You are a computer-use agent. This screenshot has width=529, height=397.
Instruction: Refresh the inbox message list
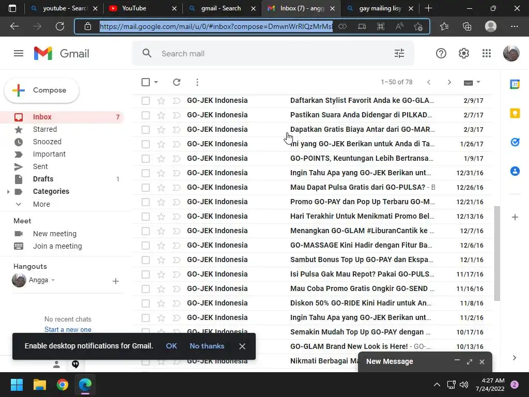[177, 82]
